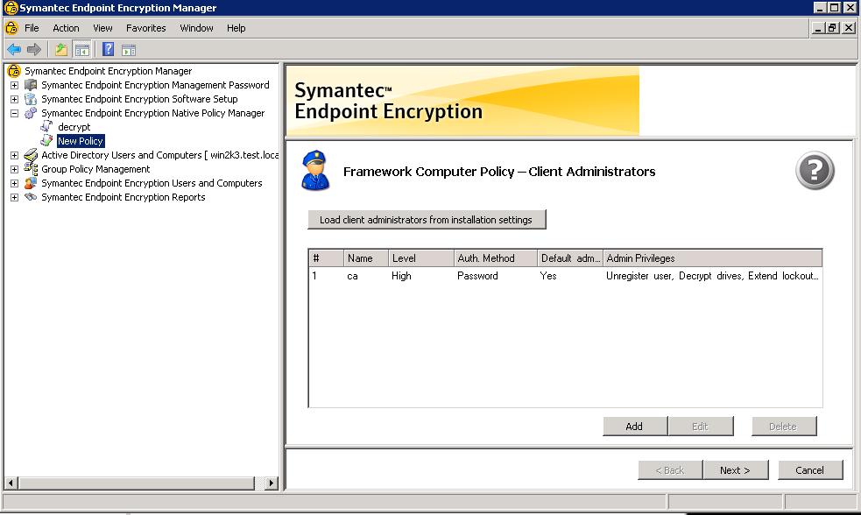Expand Symantec Endpoint Encryption Management Password node
Image resolution: width=861 pixels, height=515 pixels.
point(14,85)
